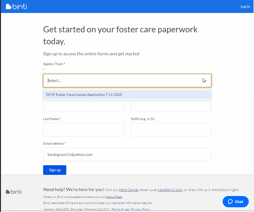Viewport: 254px width, 212px height.
Task: Open the Chat bubble widget
Action: click(235, 202)
